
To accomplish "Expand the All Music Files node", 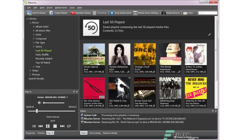I will pyautogui.click(x=34, y=31).
